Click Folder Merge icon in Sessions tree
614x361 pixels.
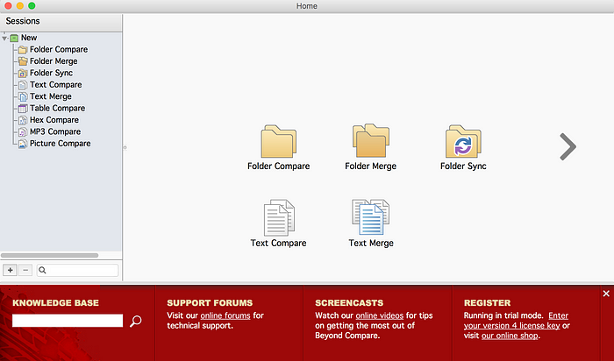(23, 61)
